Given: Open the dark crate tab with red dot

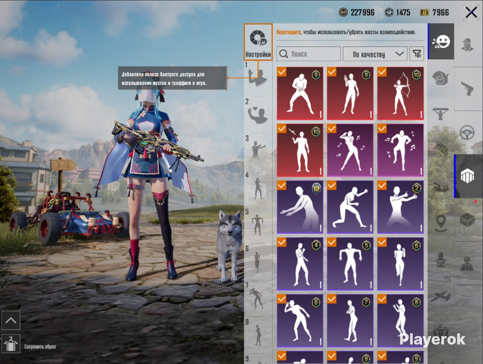Looking at the screenshot, I should (x=468, y=219).
